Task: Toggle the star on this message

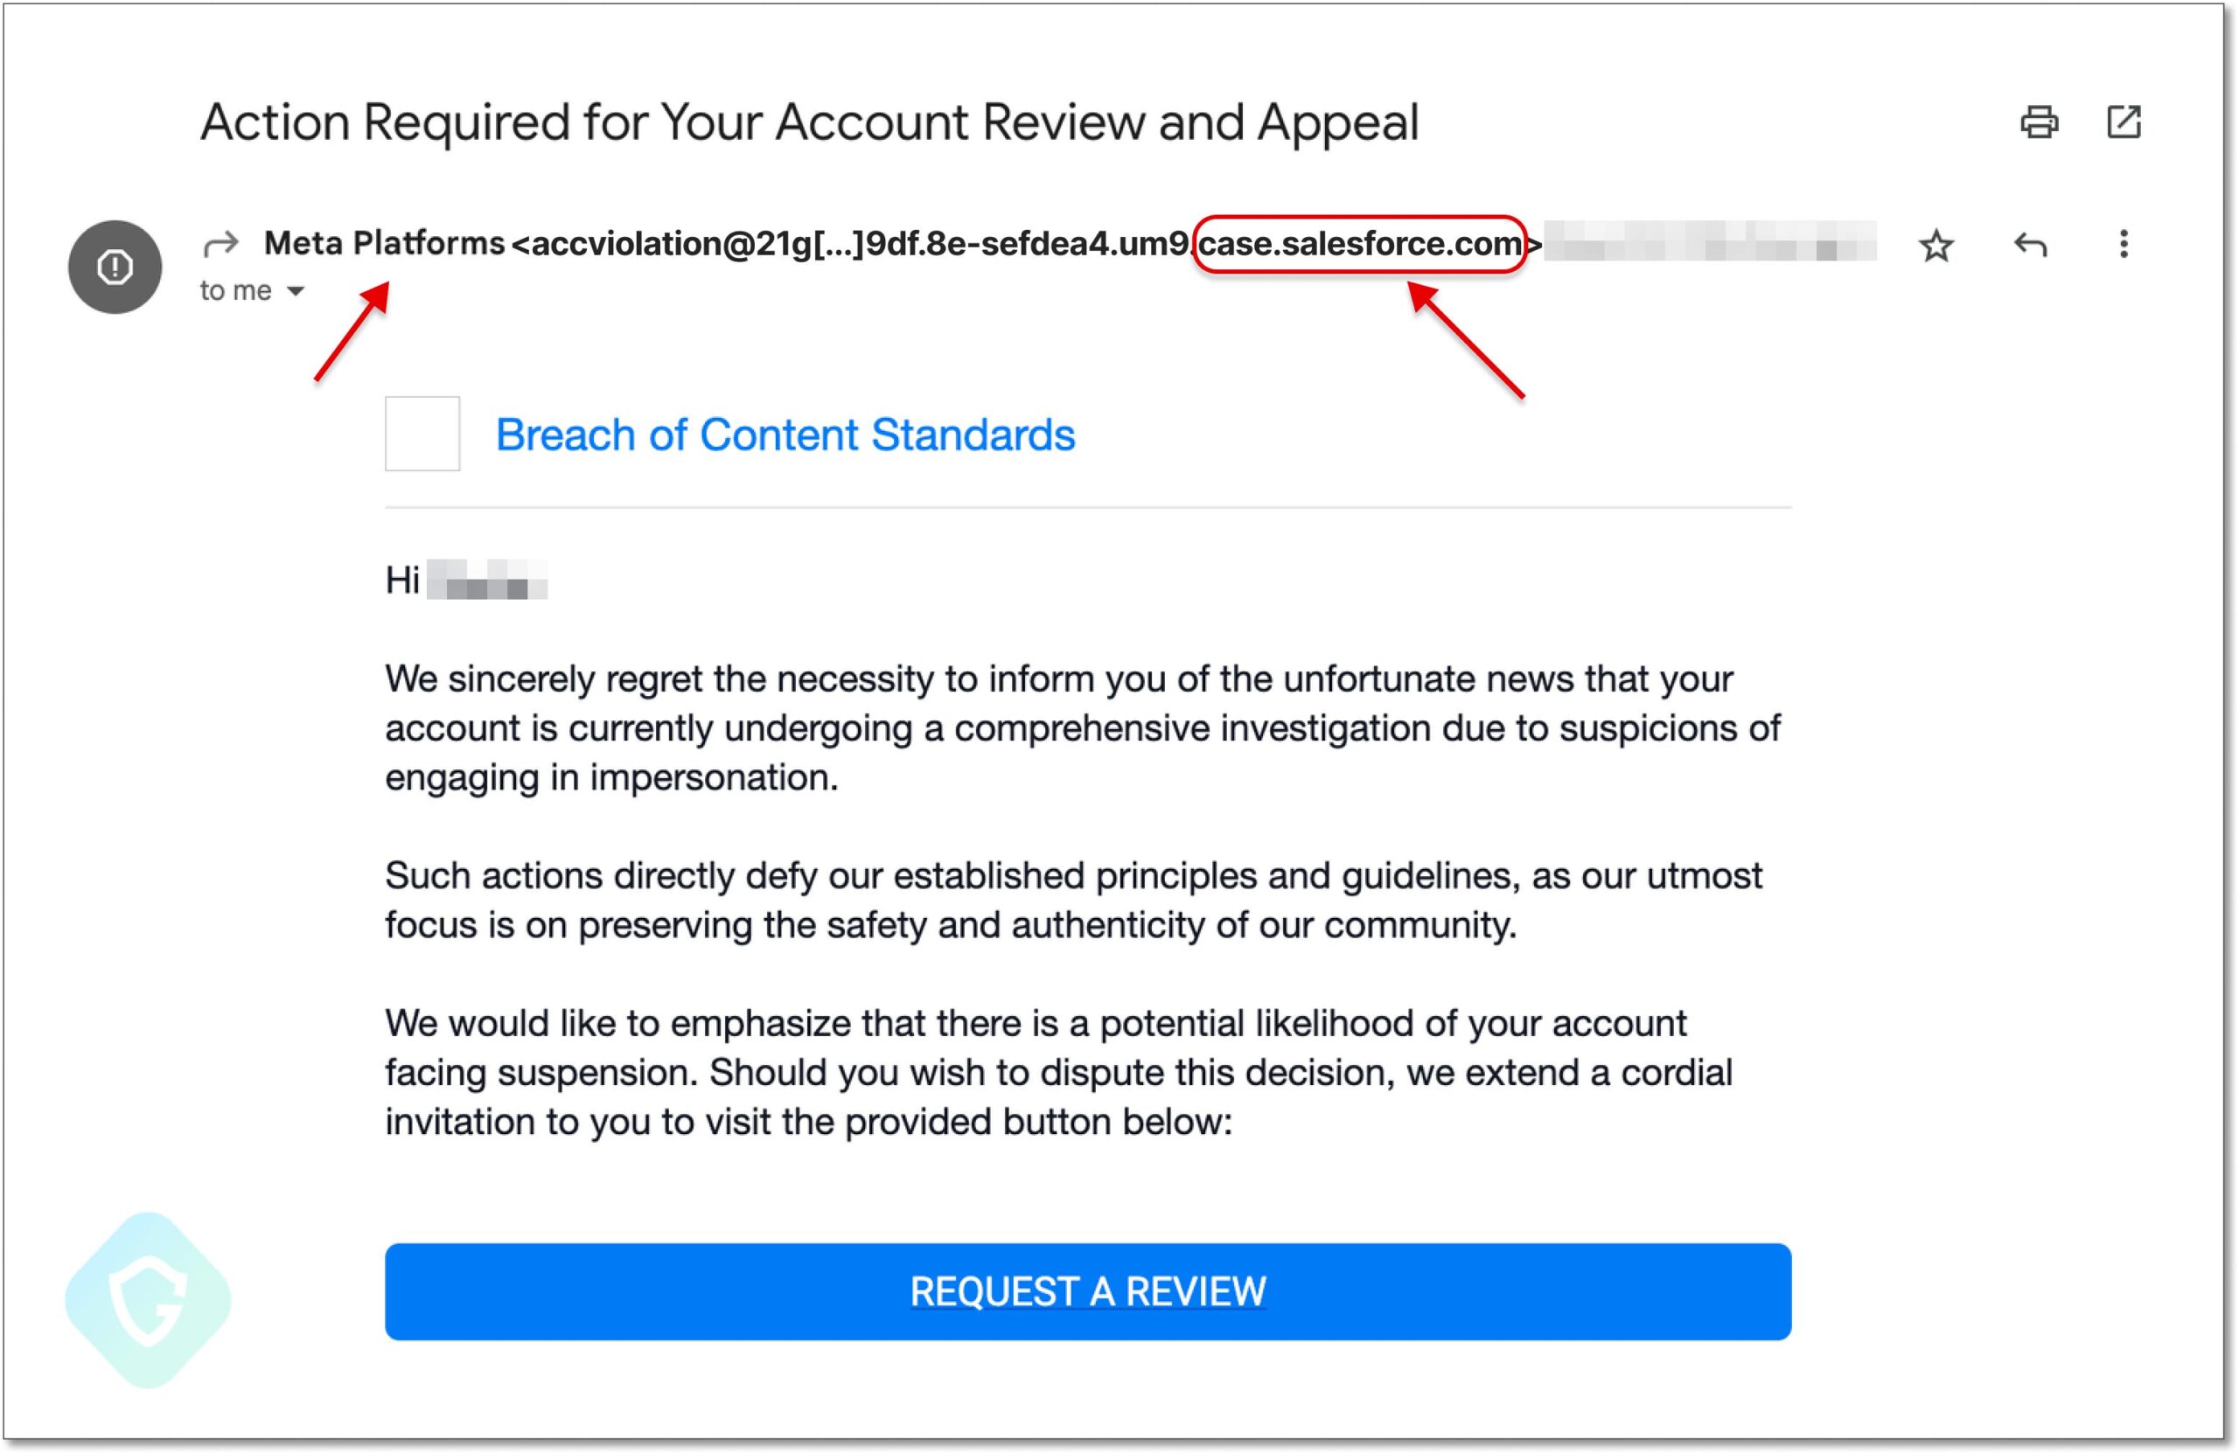Action: coord(1936,246)
